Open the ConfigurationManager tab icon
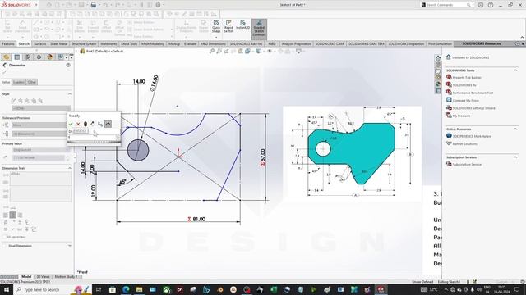Image resolution: width=526 pixels, height=295 pixels. pos(28,57)
